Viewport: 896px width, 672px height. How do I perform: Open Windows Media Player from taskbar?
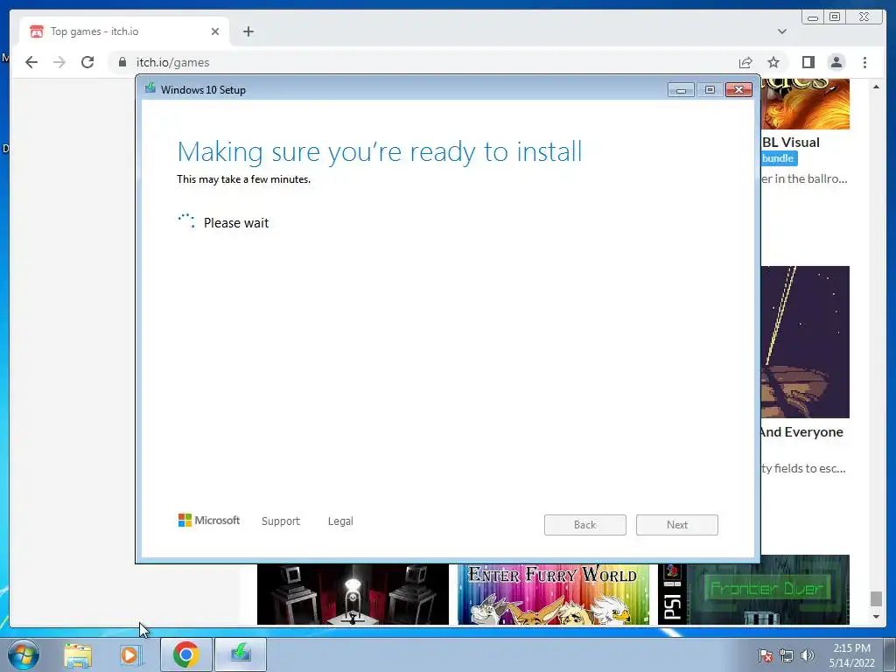click(x=131, y=654)
